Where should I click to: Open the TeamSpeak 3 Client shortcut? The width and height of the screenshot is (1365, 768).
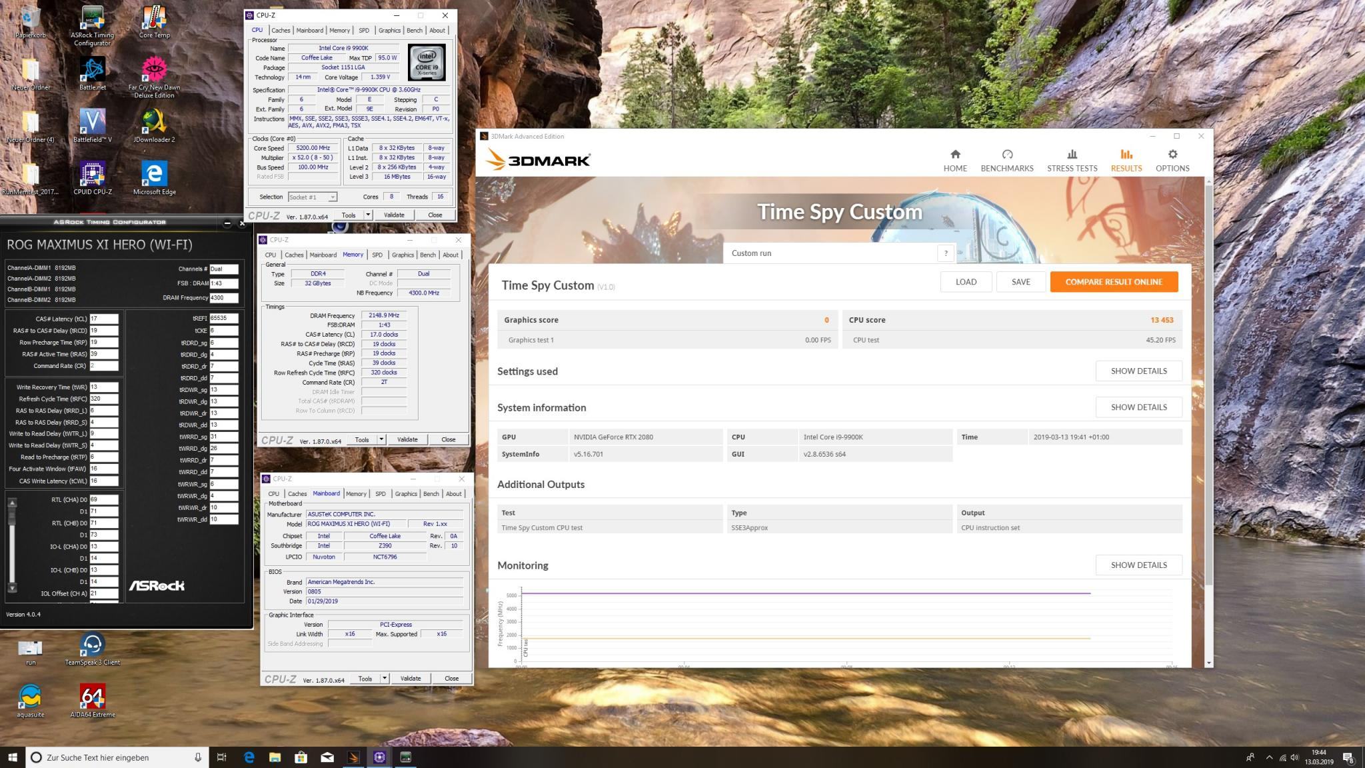pyautogui.click(x=92, y=649)
